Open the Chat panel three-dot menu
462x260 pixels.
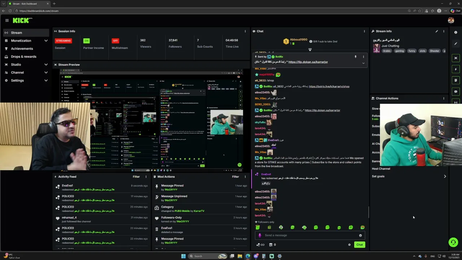pyautogui.click(x=364, y=31)
